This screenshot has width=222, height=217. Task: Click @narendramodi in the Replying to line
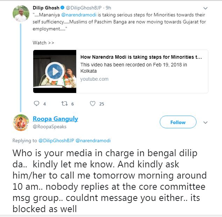coord(93,140)
